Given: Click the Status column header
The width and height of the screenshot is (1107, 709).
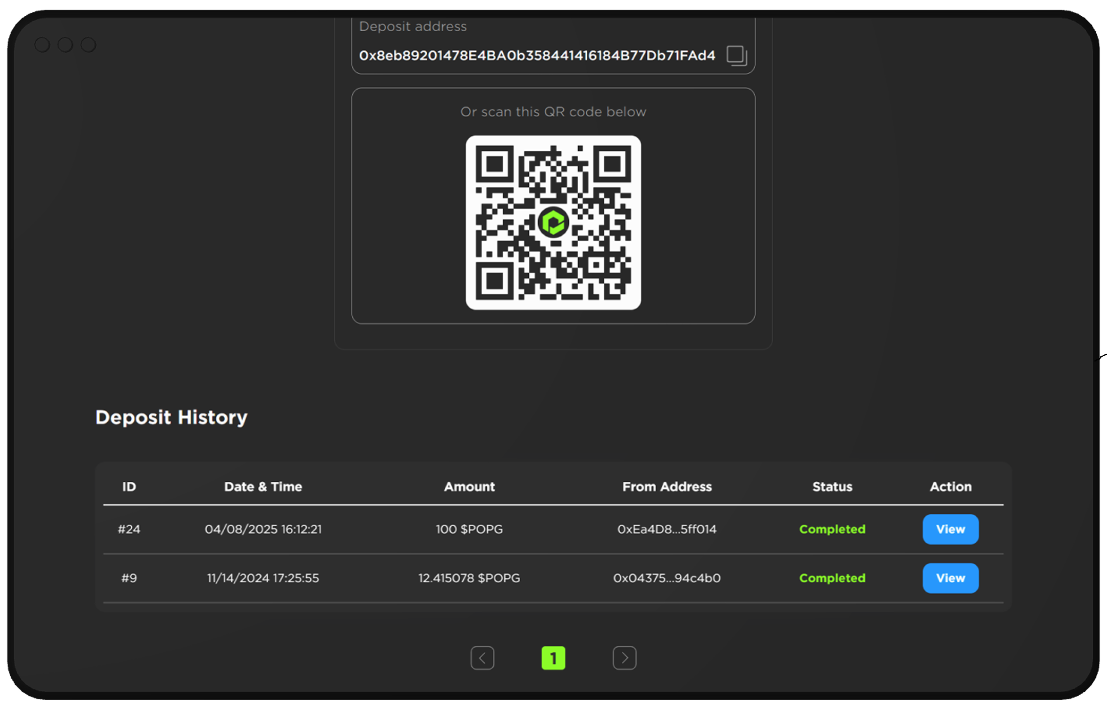Looking at the screenshot, I should coord(832,487).
